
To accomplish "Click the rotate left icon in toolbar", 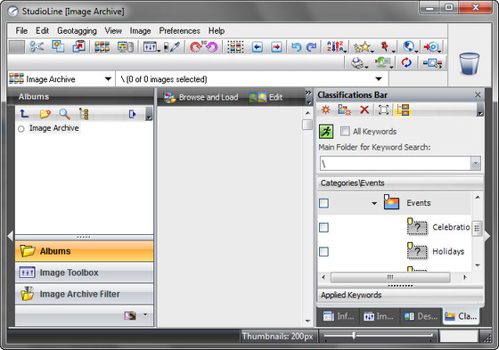I will coord(212,47).
